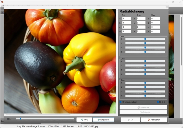Click the Blau 'c' value input field

coord(155,27)
